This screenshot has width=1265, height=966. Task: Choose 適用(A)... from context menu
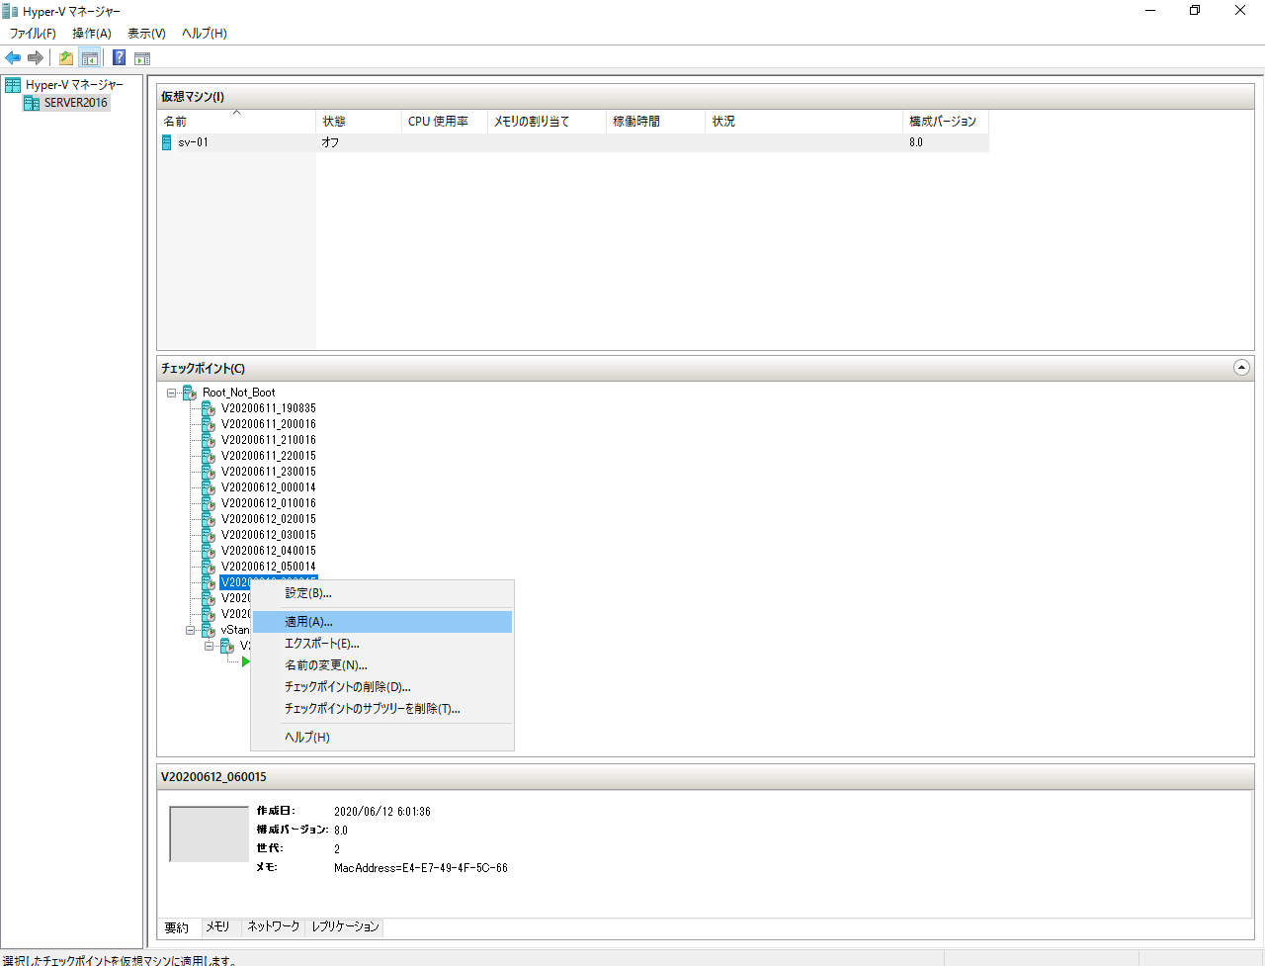(x=382, y=622)
